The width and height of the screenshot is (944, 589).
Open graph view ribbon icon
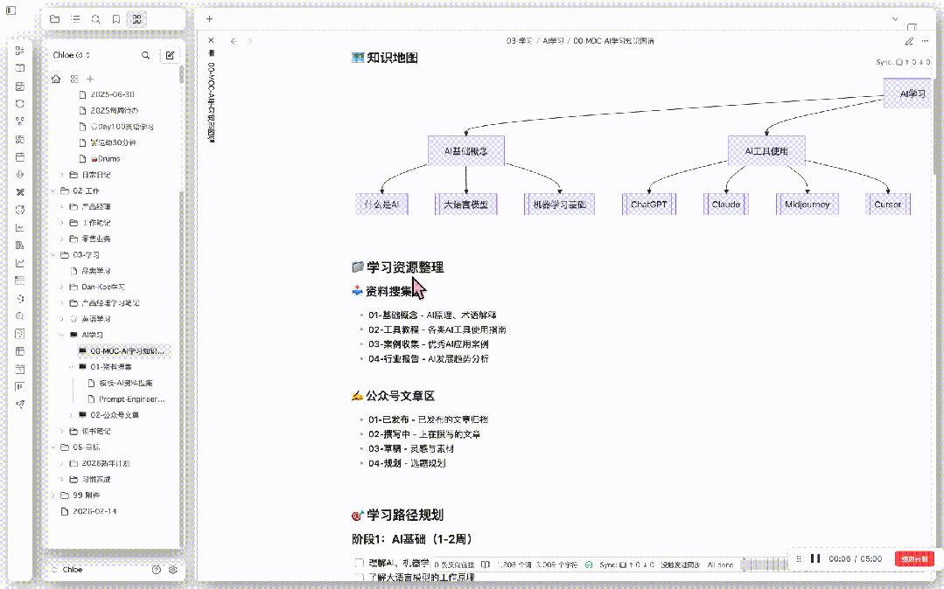click(x=20, y=121)
